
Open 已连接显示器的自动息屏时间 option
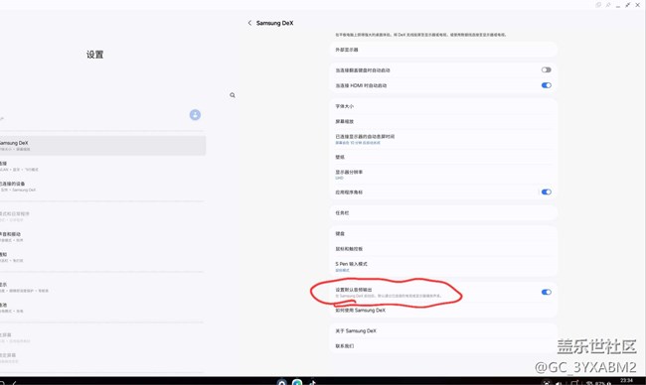(x=443, y=139)
